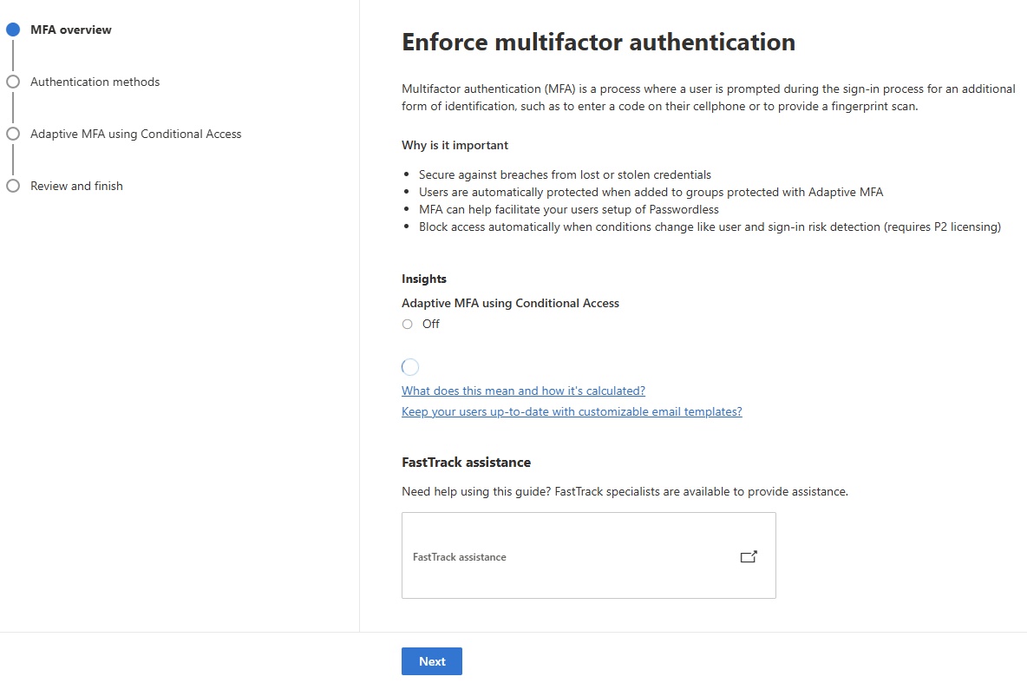Open the customizable email templates link
The width and height of the screenshot is (1027, 683).
tap(572, 411)
